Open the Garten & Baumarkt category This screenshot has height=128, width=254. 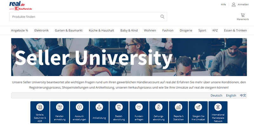[69, 30]
